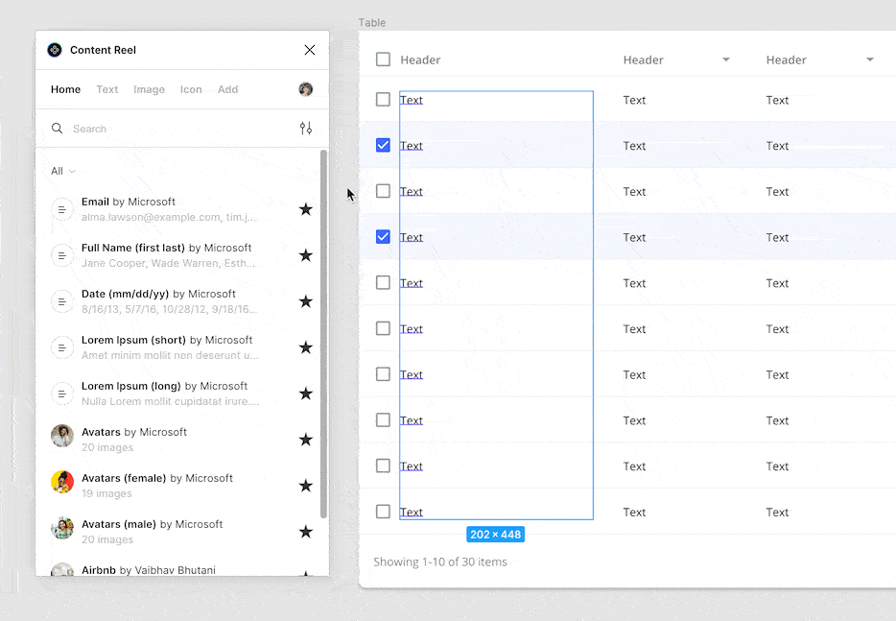The height and width of the screenshot is (621, 896).
Task: Select fourth-row Text cell in third column
Action: [777, 237]
